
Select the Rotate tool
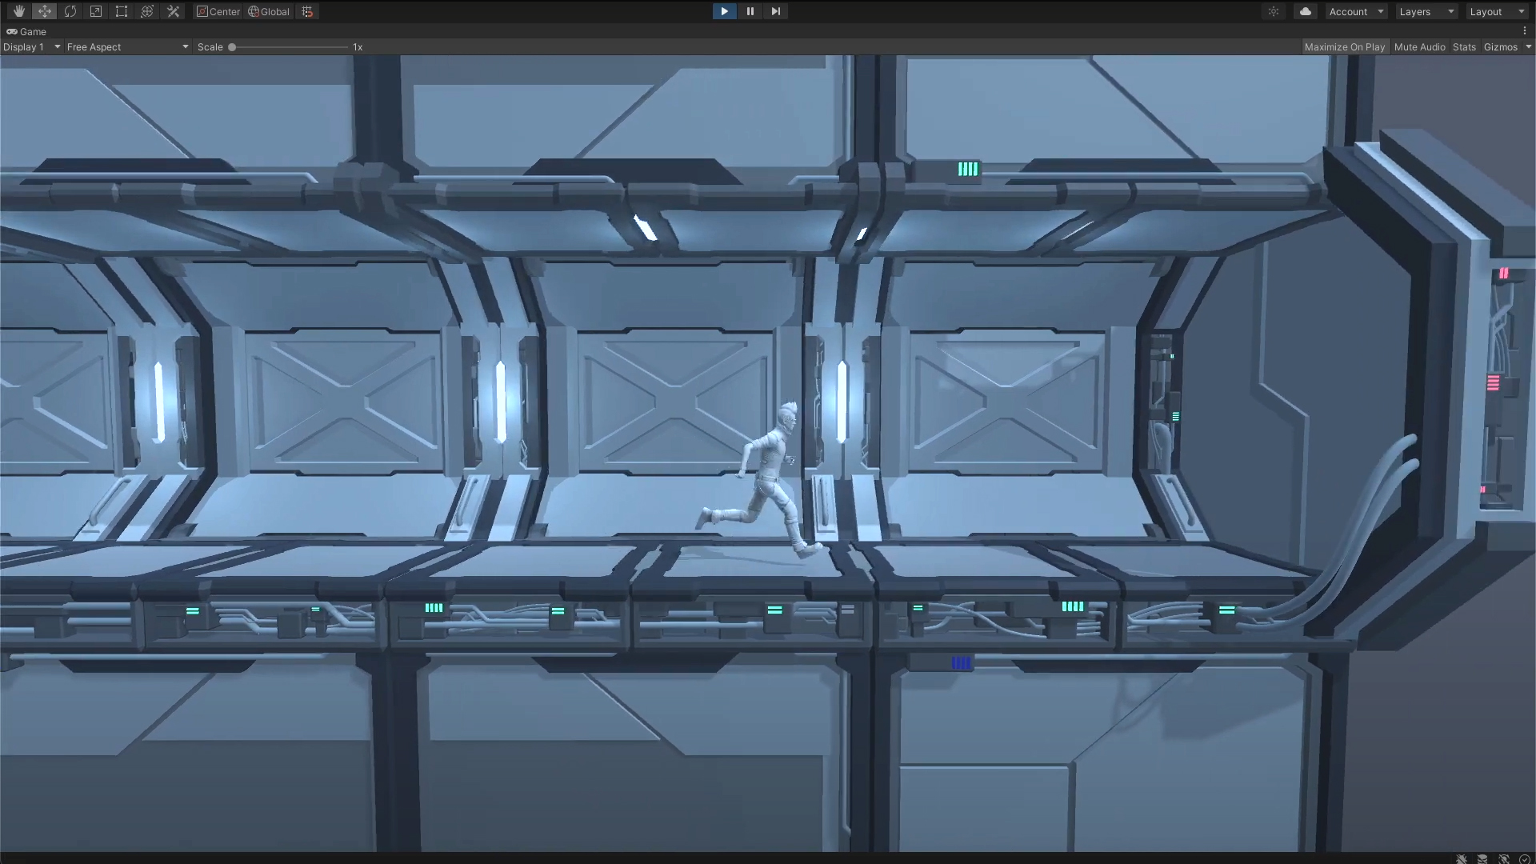(x=70, y=11)
